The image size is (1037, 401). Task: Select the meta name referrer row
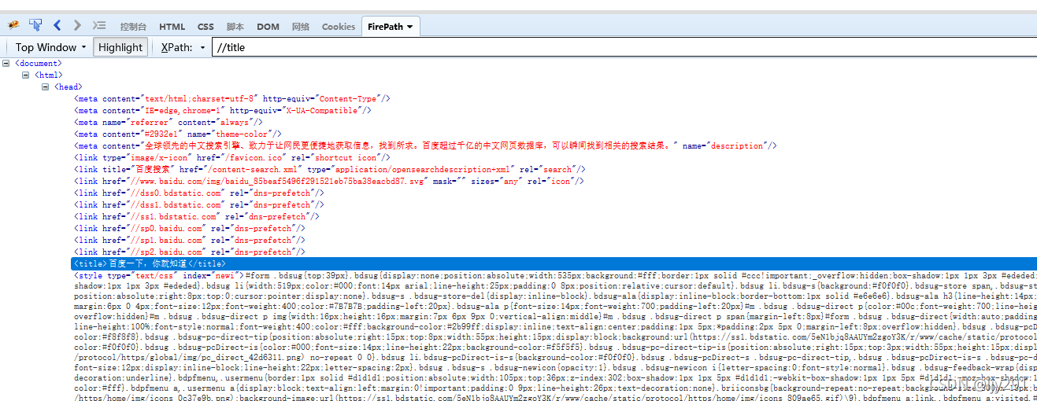pyautogui.click(x=169, y=122)
